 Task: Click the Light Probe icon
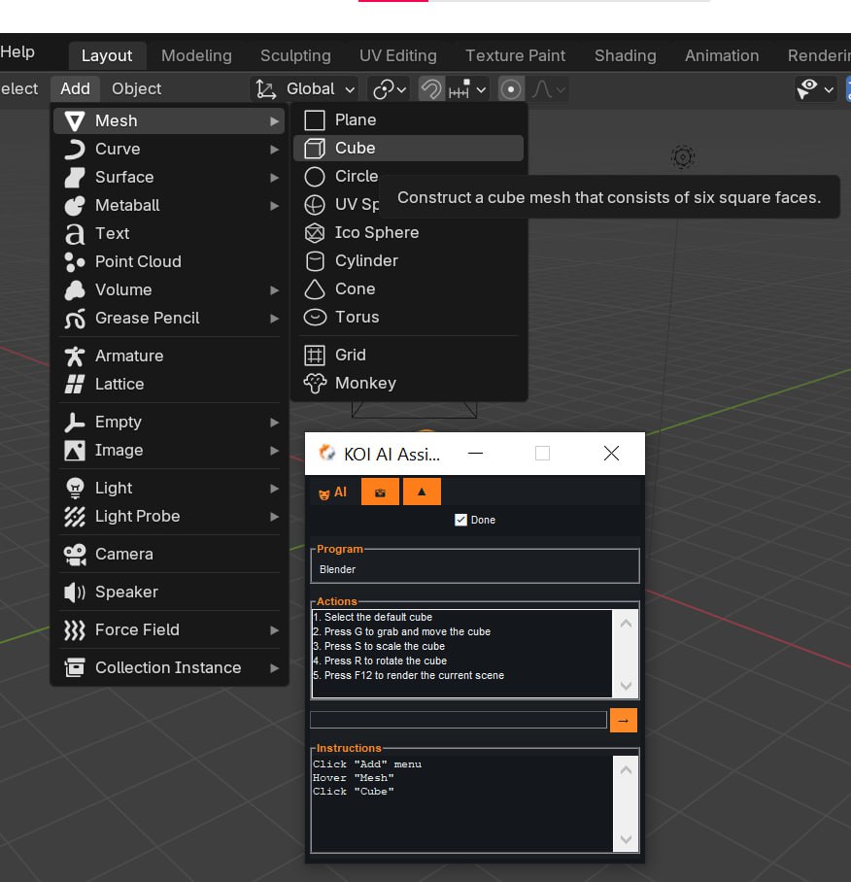[74, 516]
